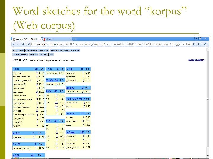Click count 14 in the 10.76 row

pyautogui.click(x=37, y=92)
